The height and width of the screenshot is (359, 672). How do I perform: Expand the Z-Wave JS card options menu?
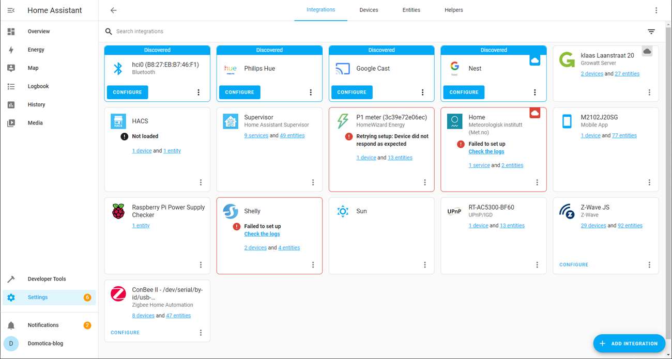click(649, 265)
